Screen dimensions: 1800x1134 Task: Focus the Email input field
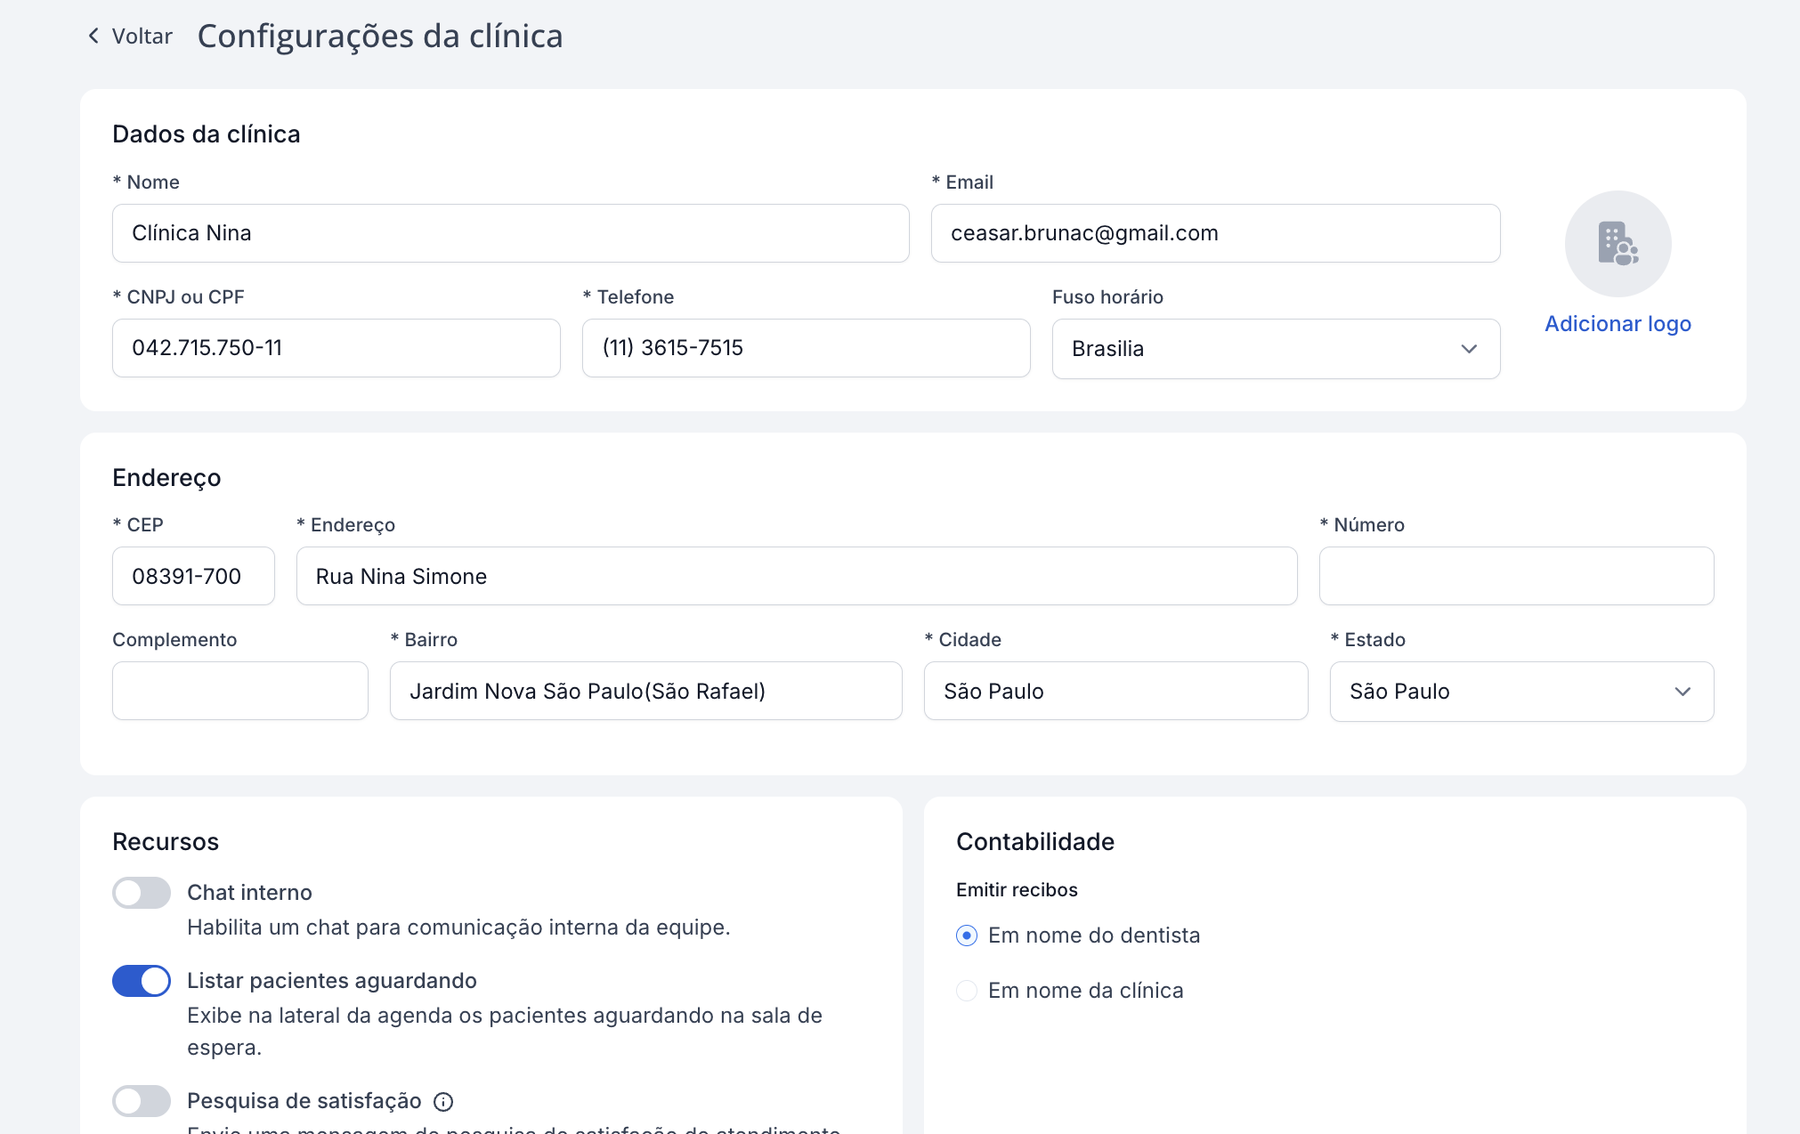click(1214, 233)
